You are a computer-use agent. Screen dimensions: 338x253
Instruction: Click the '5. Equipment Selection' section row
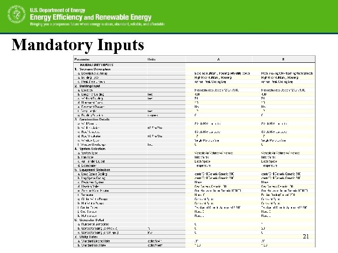194,170
